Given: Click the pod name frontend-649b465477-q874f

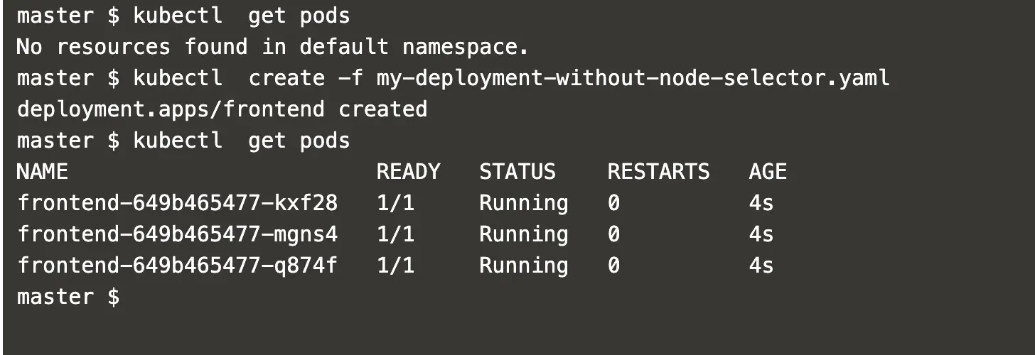Looking at the screenshot, I should [178, 266].
